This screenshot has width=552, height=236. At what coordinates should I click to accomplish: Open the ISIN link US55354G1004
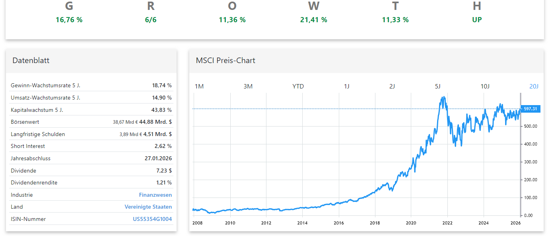(x=152, y=219)
